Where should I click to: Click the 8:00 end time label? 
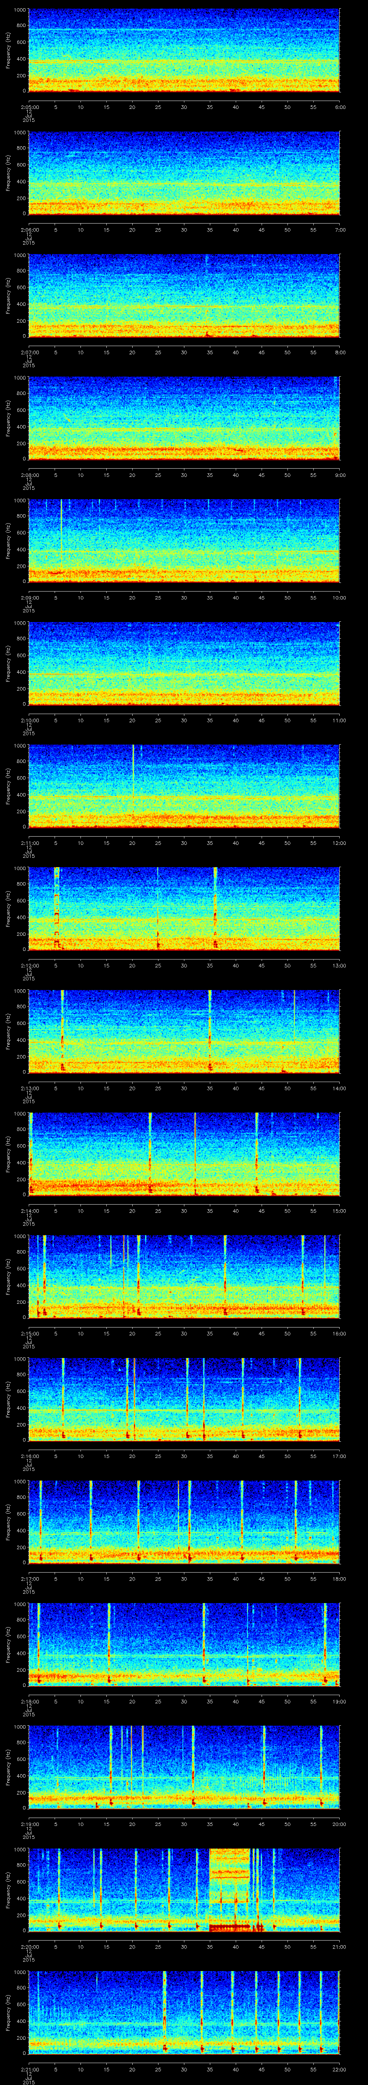[x=340, y=352]
